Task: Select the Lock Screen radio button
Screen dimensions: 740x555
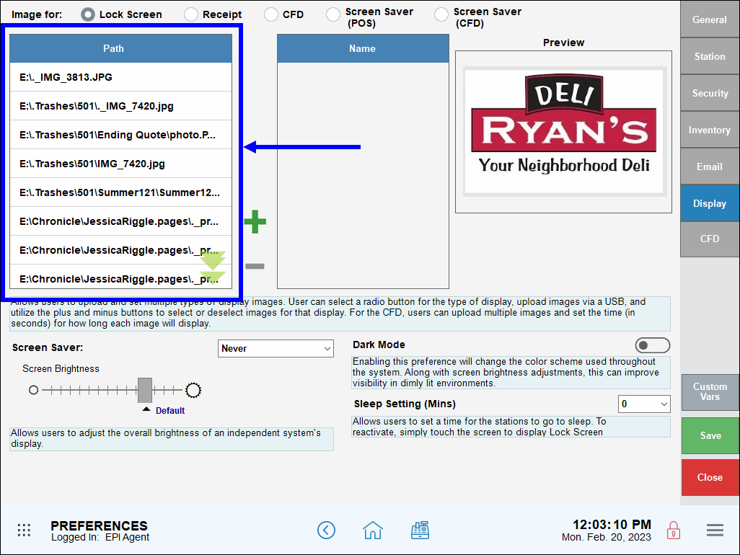Action: [88, 14]
